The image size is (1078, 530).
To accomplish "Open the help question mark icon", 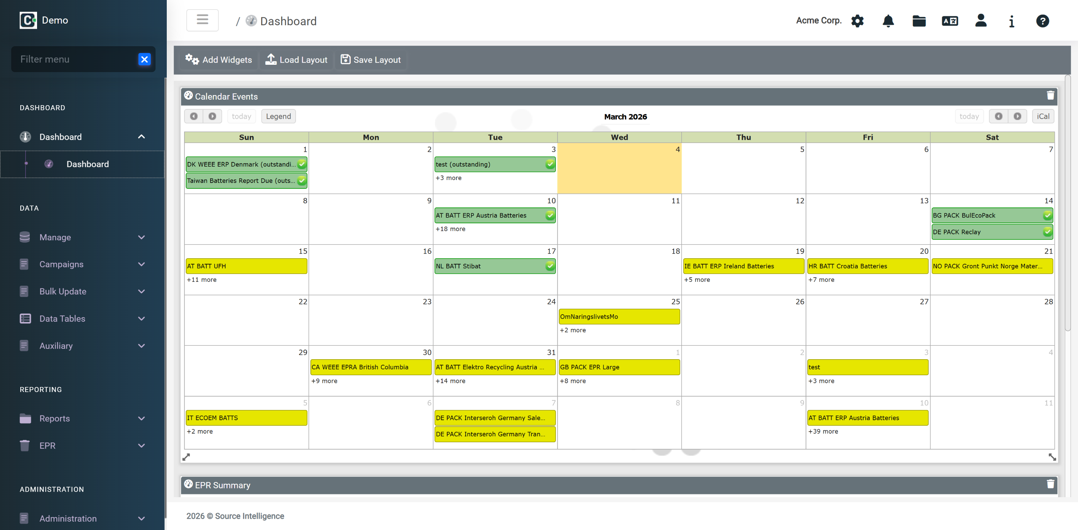I will [x=1042, y=21].
